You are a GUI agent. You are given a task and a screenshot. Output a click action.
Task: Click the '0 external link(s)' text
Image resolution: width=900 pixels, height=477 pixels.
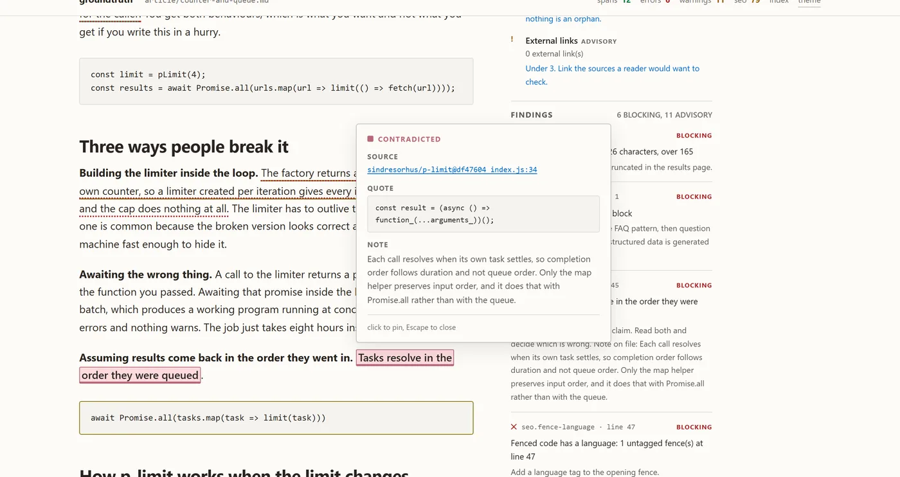554,54
